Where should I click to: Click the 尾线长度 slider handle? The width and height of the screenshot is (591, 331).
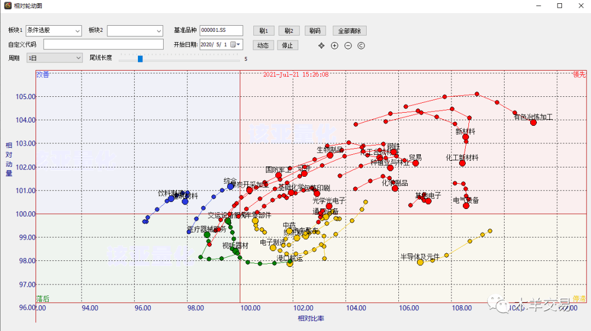tap(140, 59)
